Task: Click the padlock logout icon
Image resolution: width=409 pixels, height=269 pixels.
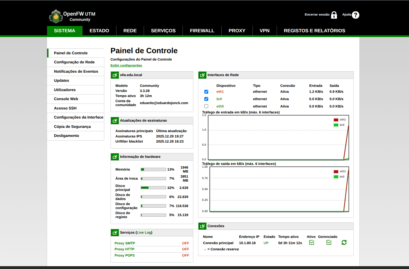Action: [x=334, y=15]
